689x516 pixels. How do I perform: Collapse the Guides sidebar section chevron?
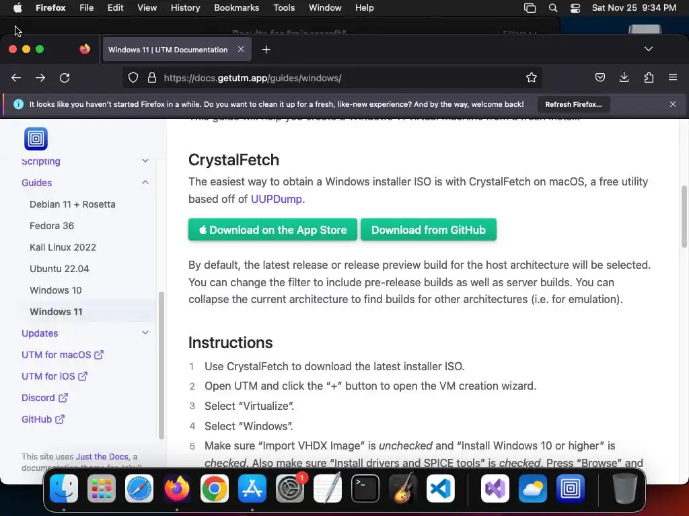point(145,183)
